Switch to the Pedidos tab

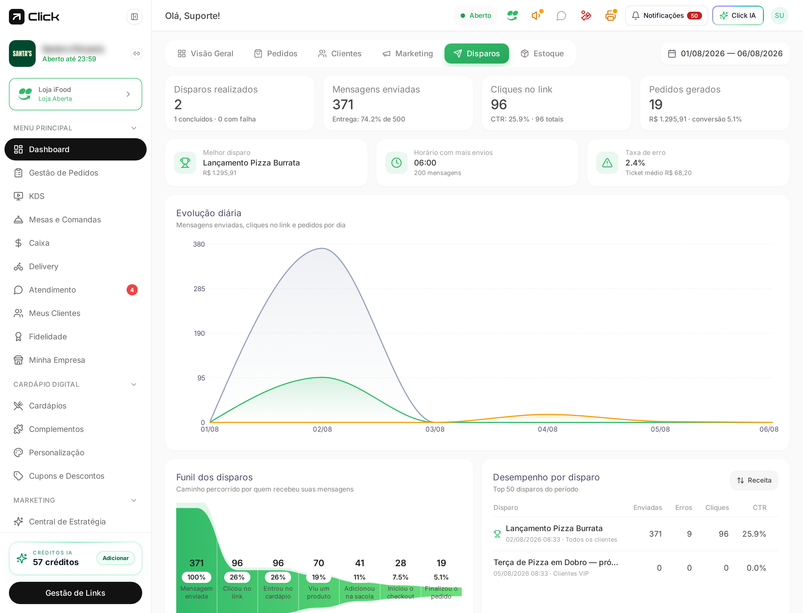tap(276, 53)
